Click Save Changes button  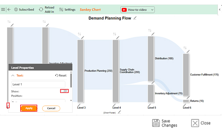[165, 123]
